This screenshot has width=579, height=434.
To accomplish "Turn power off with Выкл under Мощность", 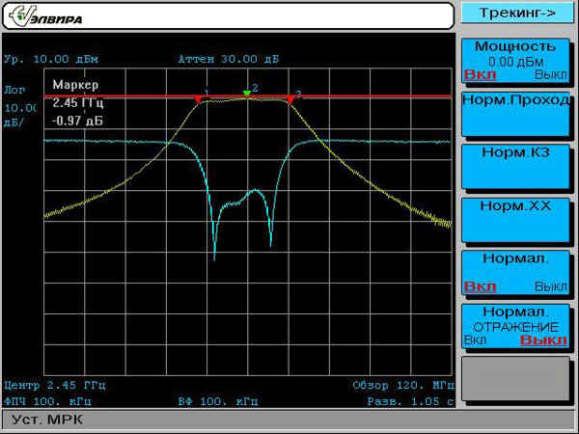I will [551, 74].
